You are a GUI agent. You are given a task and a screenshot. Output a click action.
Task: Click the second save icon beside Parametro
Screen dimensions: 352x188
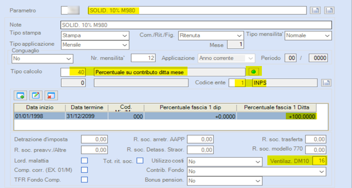(329, 10)
